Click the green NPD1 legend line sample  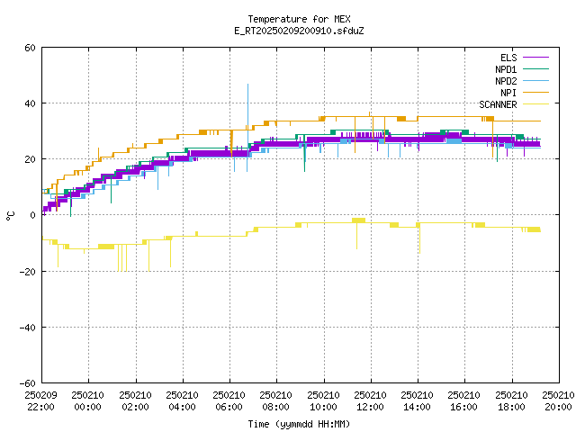tap(535, 68)
